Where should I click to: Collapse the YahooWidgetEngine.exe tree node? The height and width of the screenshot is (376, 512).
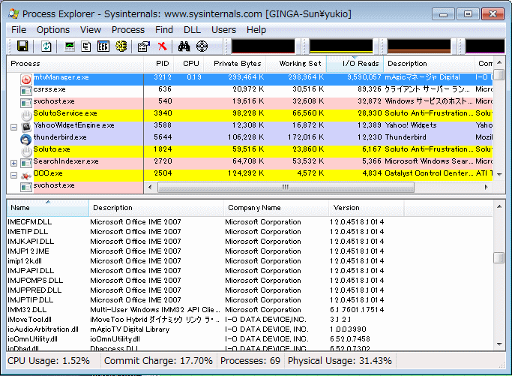[13, 126]
